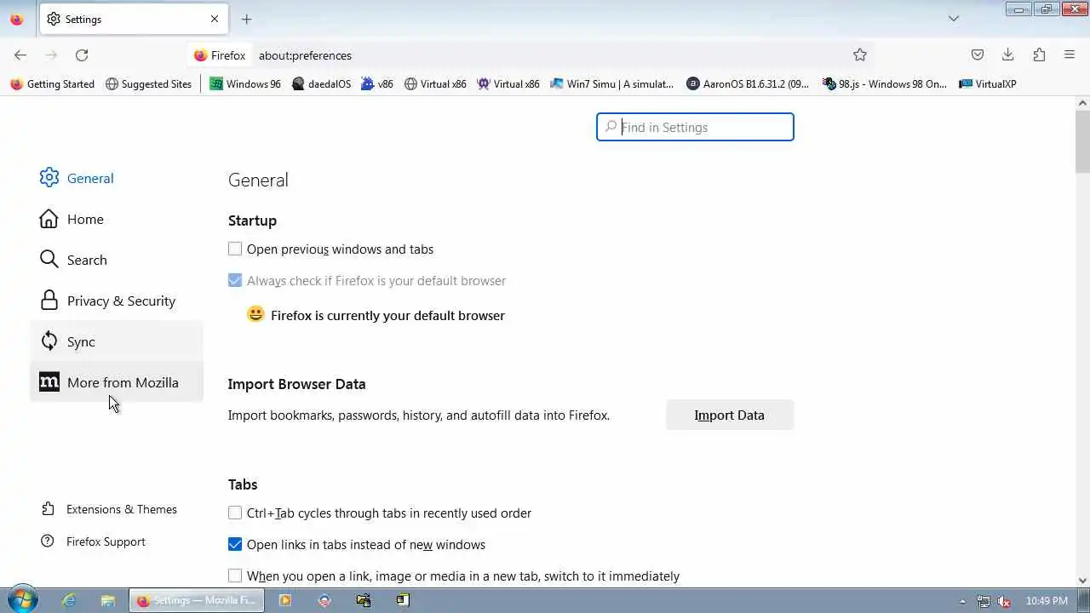Enable Ctrl+Tab cycles through tabs checkbox
The image size is (1090, 613).
(235, 513)
